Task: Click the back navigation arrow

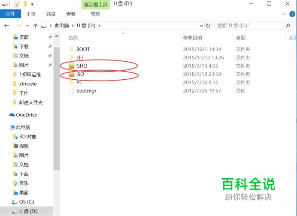Action: pos(7,26)
